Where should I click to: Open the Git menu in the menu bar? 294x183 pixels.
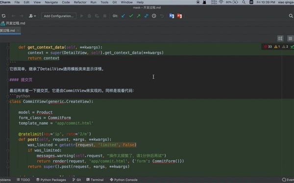pos(115,2)
